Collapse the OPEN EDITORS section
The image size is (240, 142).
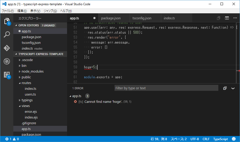[x=16, y=25]
